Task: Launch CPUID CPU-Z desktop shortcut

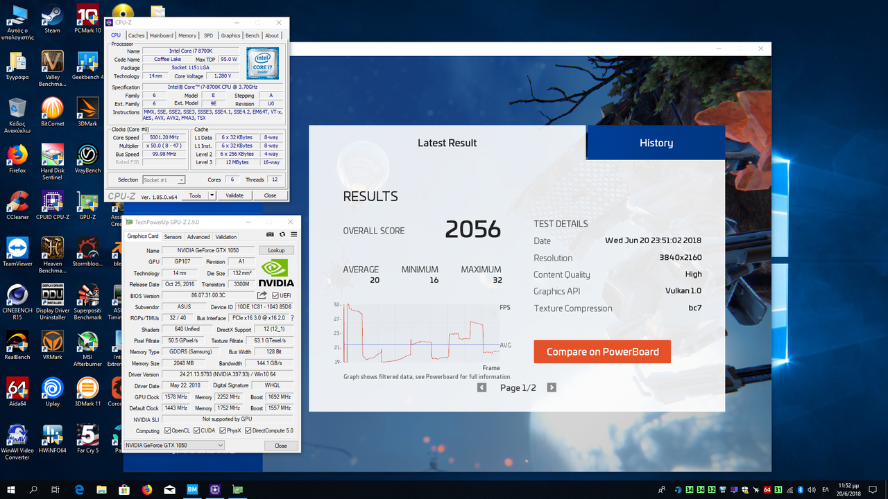Action: point(52,205)
